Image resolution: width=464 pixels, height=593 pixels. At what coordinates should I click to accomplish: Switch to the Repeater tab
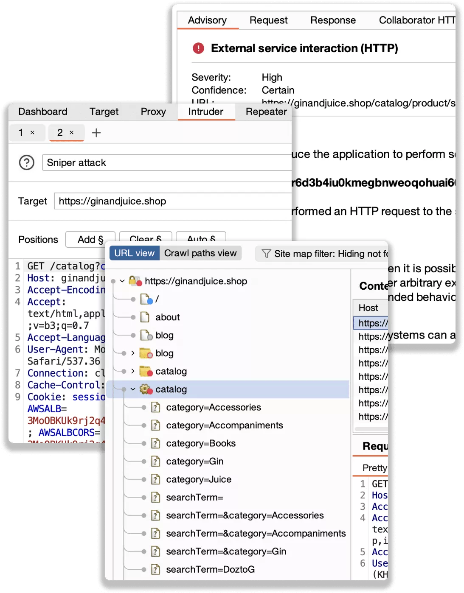(265, 112)
